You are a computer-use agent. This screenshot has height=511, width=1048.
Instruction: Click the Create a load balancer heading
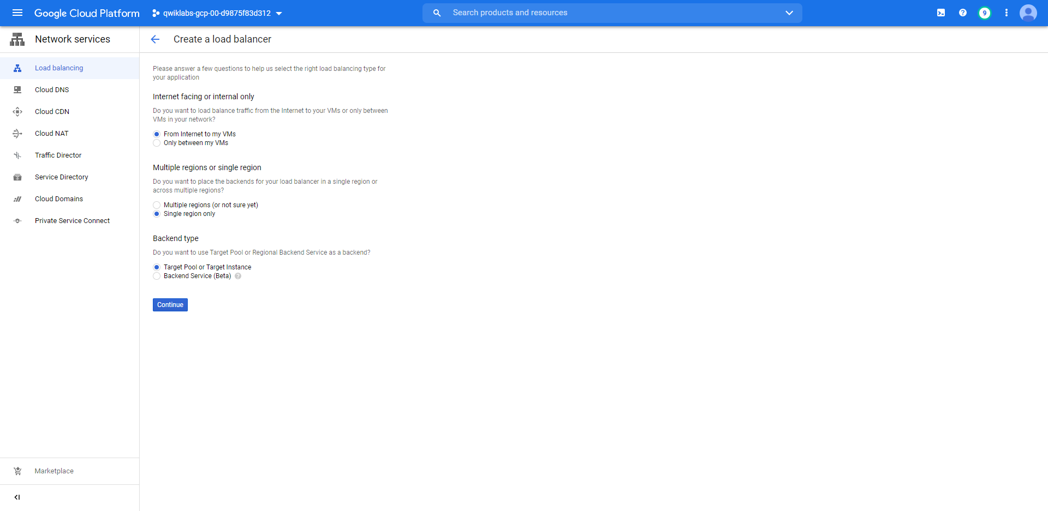click(x=222, y=39)
